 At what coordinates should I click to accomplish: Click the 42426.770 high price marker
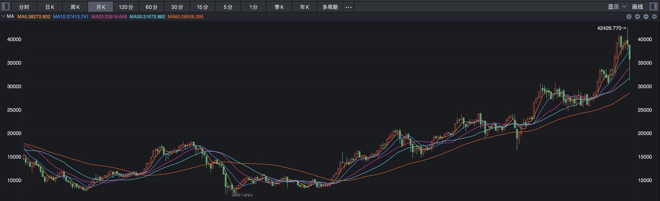(x=611, y=28)
